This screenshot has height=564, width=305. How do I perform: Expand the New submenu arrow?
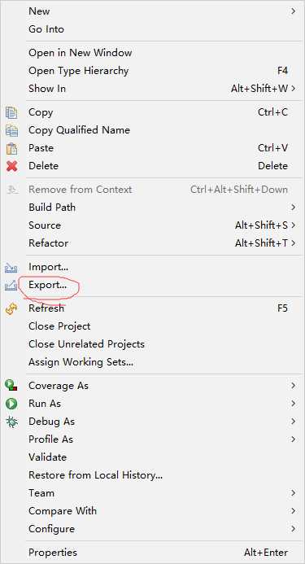(x=293, y=11)
